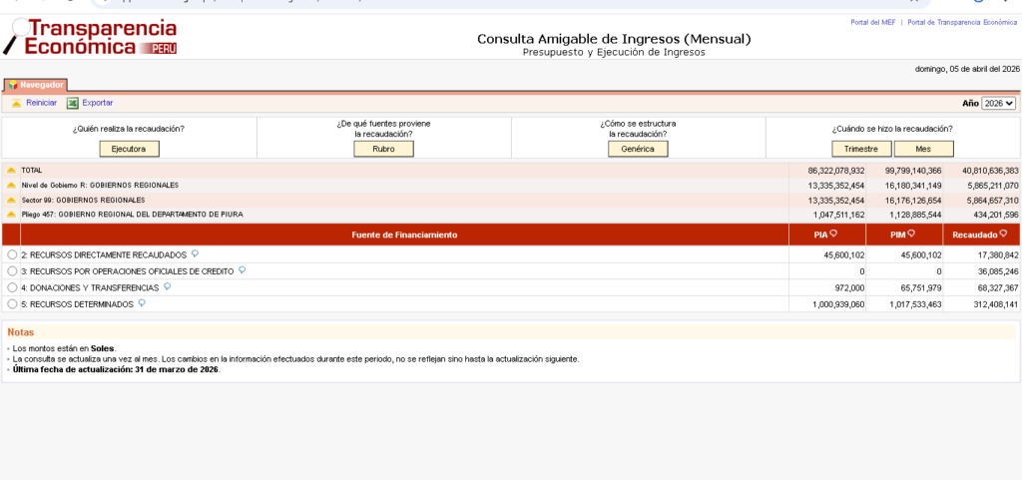Break down by Mes button
Image resolution: width=1022 pixels, height=480 pixels.
923,149
